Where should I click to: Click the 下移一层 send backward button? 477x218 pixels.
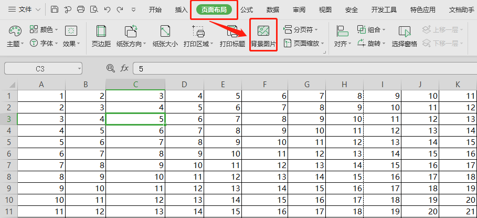pyautogui.click(x=443, y=43)
